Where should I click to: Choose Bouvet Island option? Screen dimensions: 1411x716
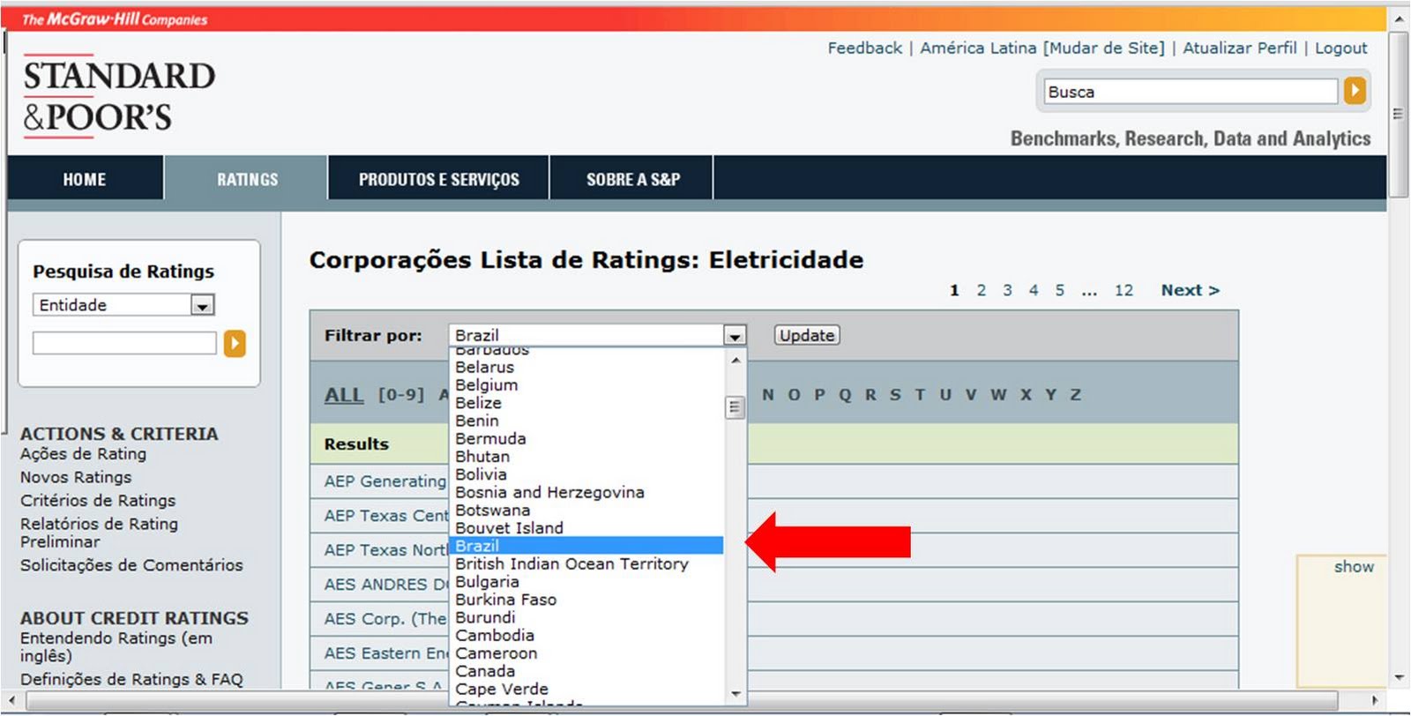click(x=586, y=527)
